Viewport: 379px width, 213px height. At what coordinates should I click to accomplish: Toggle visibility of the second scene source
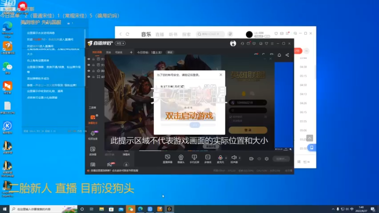[x=89, y=65]
